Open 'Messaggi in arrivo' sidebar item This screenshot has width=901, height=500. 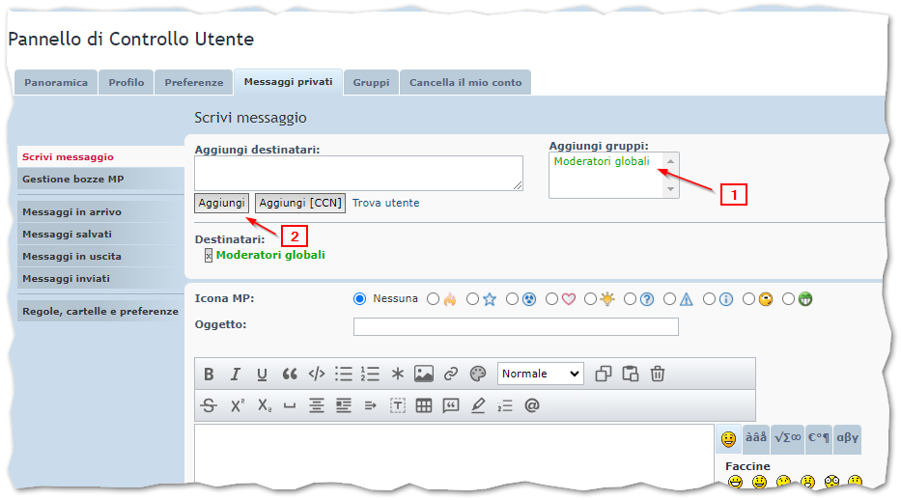[x=72, y=212]
